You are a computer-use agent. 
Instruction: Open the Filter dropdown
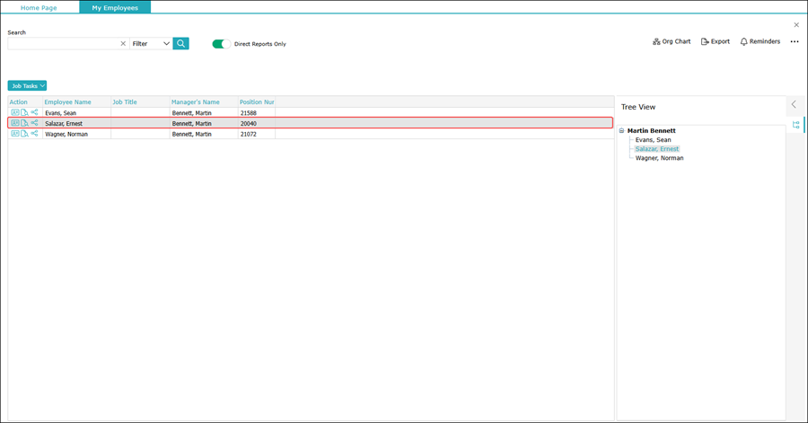(x=151, y=43)
